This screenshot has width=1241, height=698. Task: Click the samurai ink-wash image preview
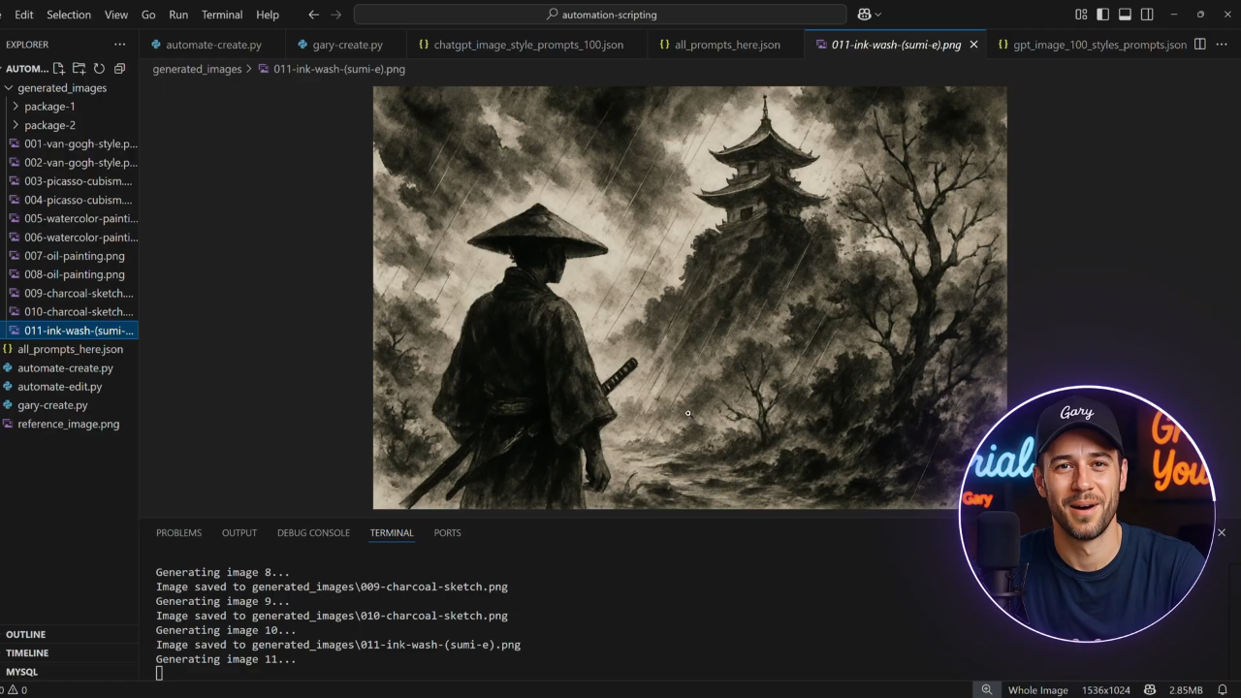click(689, 298)
